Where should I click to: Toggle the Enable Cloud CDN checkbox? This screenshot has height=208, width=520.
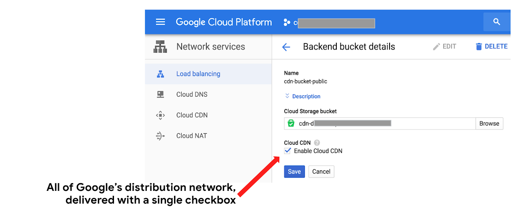click(287, 151)
